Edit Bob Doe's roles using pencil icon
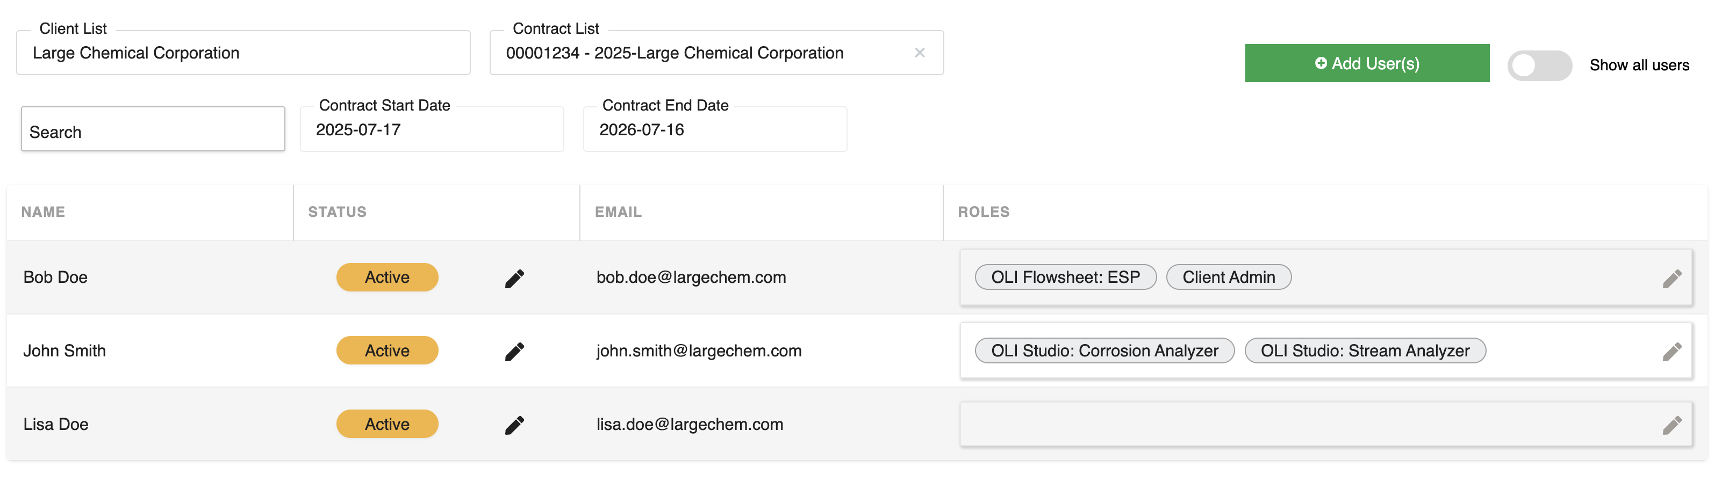Viewport: 1736px width, 482px height. click(1673, 277)
